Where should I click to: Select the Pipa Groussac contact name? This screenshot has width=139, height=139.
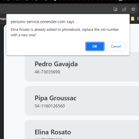click(x=56, y=98)
